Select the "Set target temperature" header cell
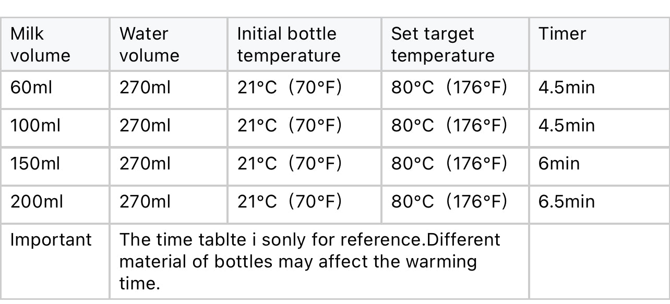Viewport: 670px width, 304px height. [x=442, y=44]
